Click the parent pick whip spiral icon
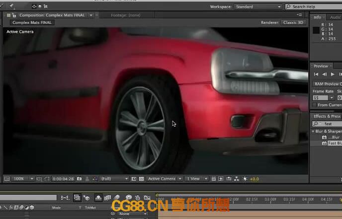Screen dimensions: 342x219 (x=113, y=214)
